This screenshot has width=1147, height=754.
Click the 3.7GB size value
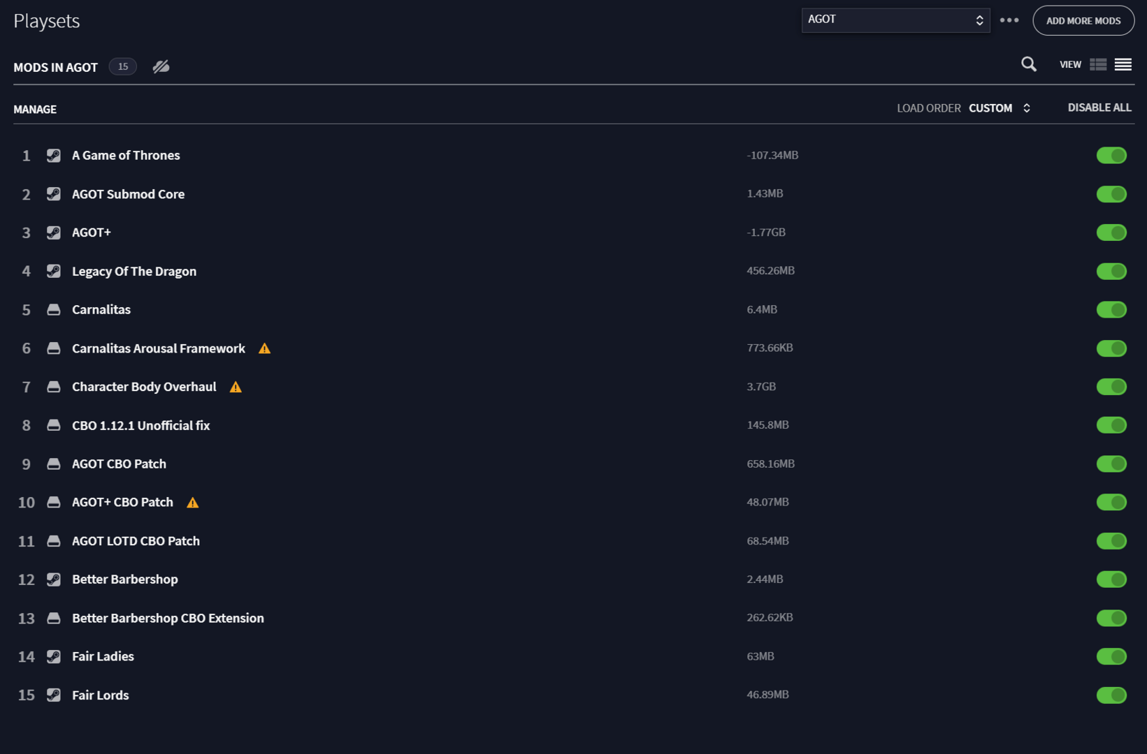click(x=761, y=386)
